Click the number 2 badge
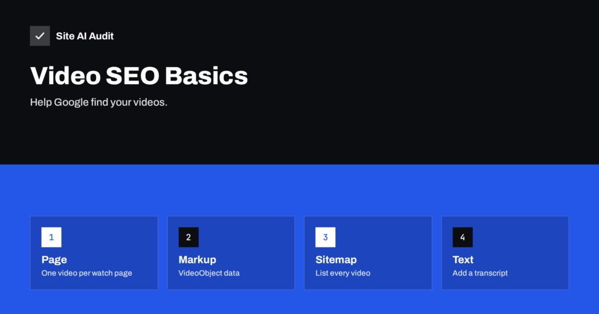The width and height of the screenshot is (599, 314). pos(188,237)
